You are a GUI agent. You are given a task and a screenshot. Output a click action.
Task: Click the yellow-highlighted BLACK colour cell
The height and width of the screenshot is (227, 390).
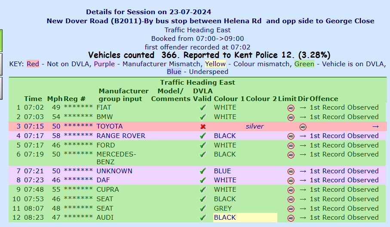(245, 218)
